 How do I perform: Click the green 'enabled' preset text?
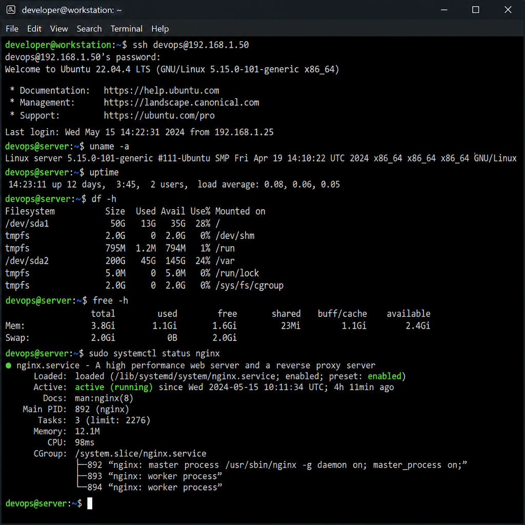385,376
